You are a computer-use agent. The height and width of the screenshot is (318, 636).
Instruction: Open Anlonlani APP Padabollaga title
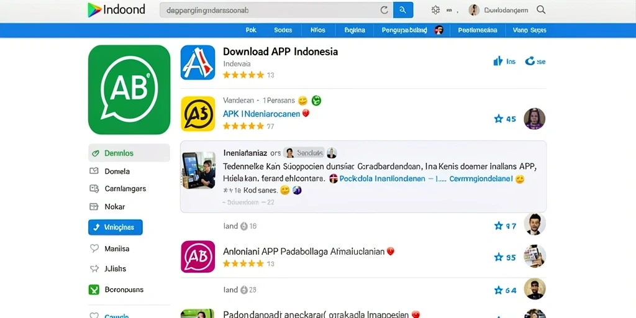pos(304,252)
